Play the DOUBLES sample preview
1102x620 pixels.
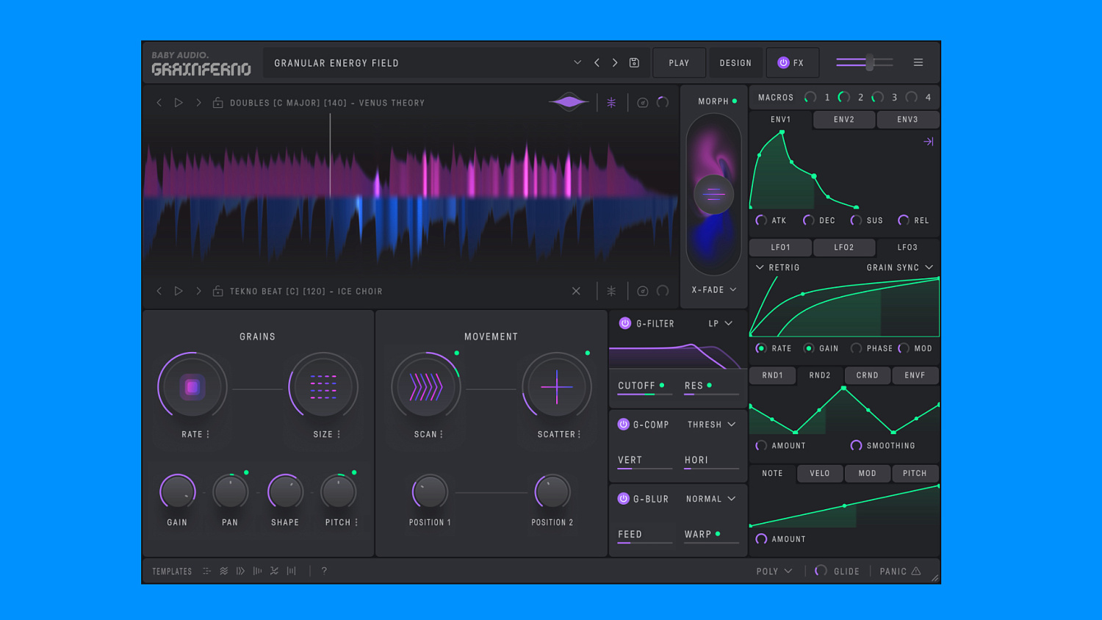(179, 103)
